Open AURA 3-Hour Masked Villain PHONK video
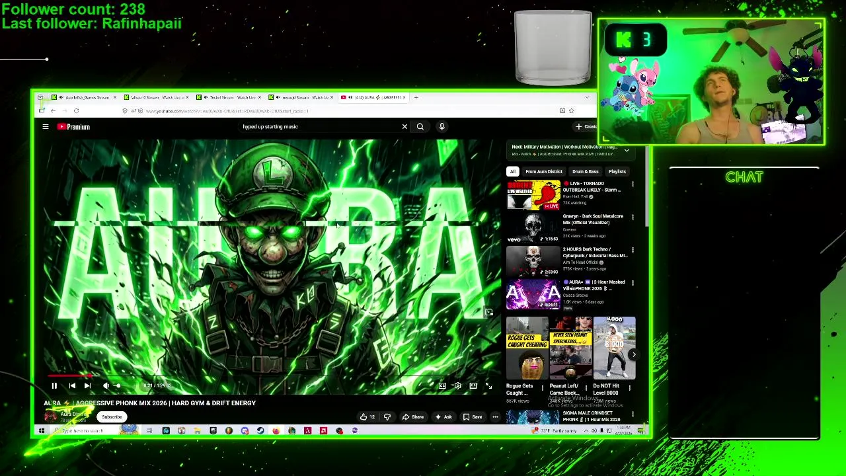 (x=533, y=294)
